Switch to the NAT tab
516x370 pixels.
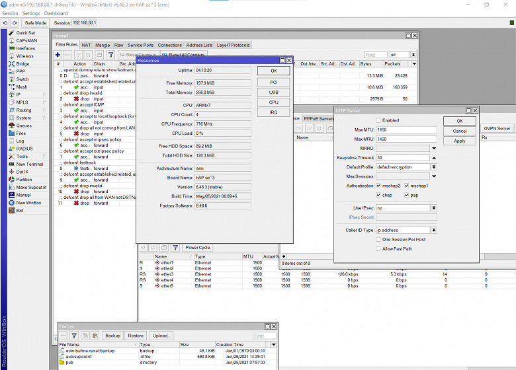87,45
